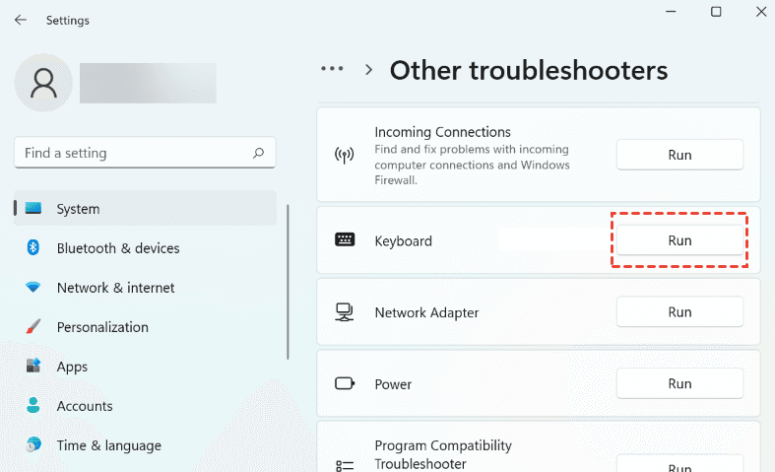Viewport: 775px width, 472px height.
Task: Click the sidebar vertical scrollbar
Action: 288,281
